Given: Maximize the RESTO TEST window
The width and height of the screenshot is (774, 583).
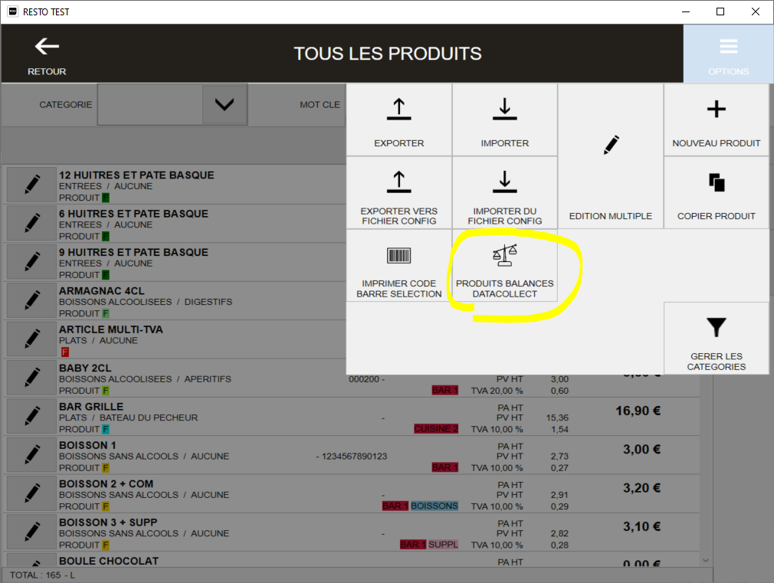Looking at the screenshot, I should click(720, 11).
